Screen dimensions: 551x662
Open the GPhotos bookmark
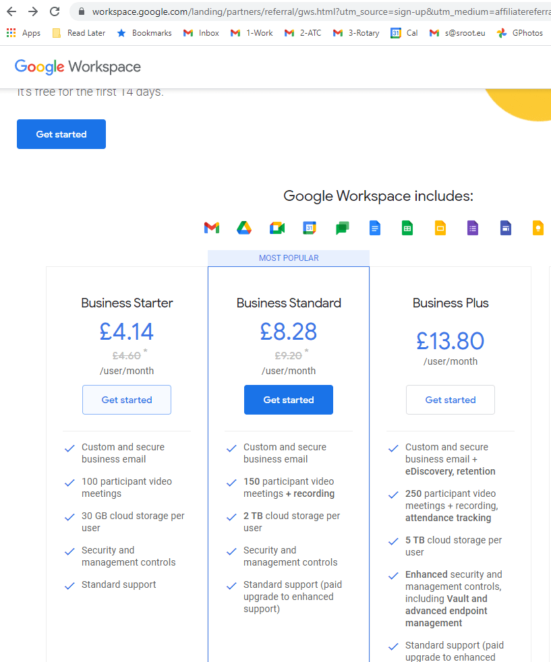coord(520,33)
